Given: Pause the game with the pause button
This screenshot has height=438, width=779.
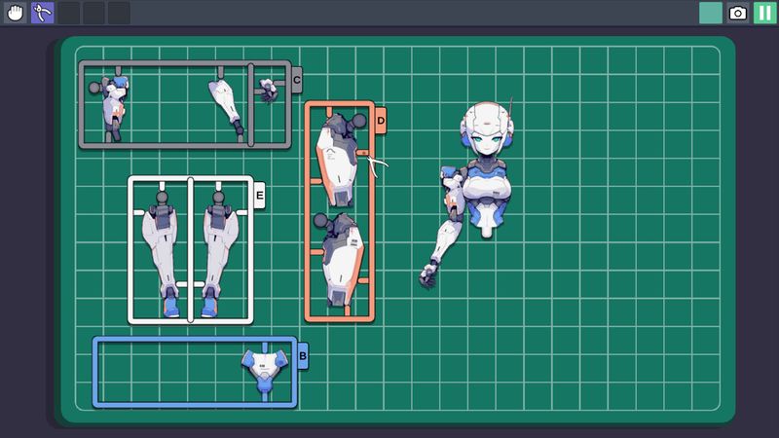Looking at the screenshot, I should 764,13.
